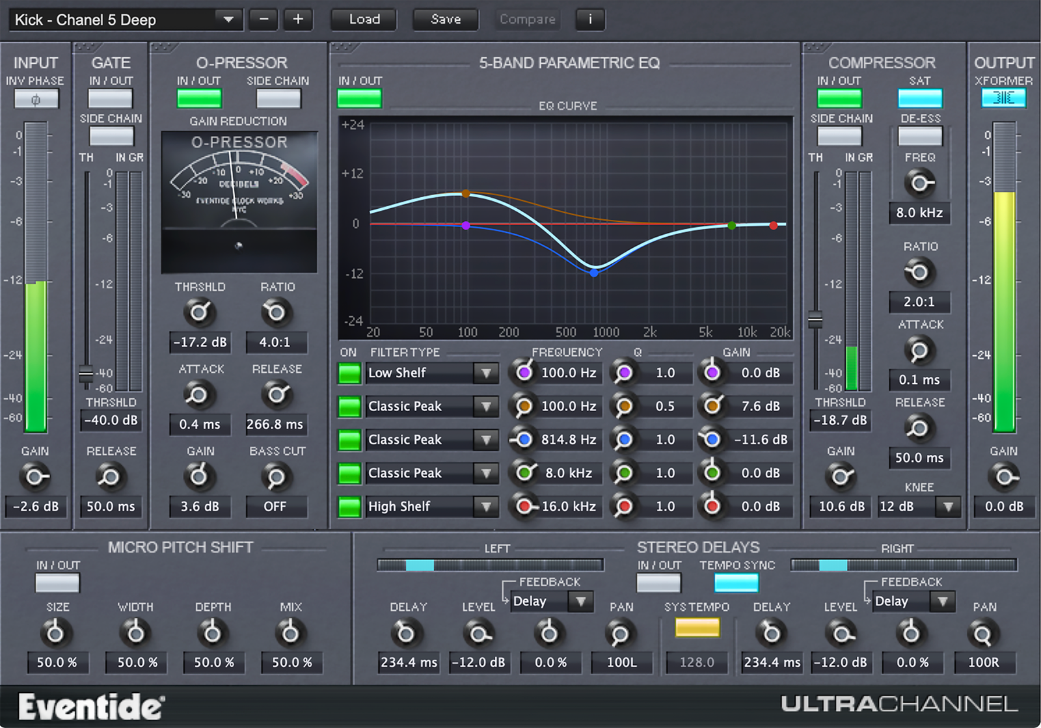The height and width of the screenshot is (728, 1041).
Task: Turn off Stereo Delays Tempo Sync
Action: pos(736,583)
